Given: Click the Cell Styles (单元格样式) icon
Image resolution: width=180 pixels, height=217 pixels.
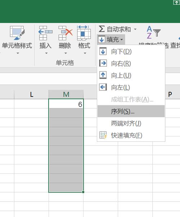Looking at the screenshot, I should pos(17,33).
